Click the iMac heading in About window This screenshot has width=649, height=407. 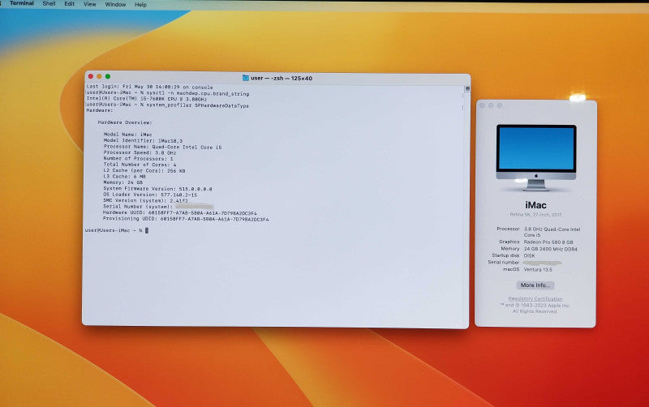click(535, 205)
